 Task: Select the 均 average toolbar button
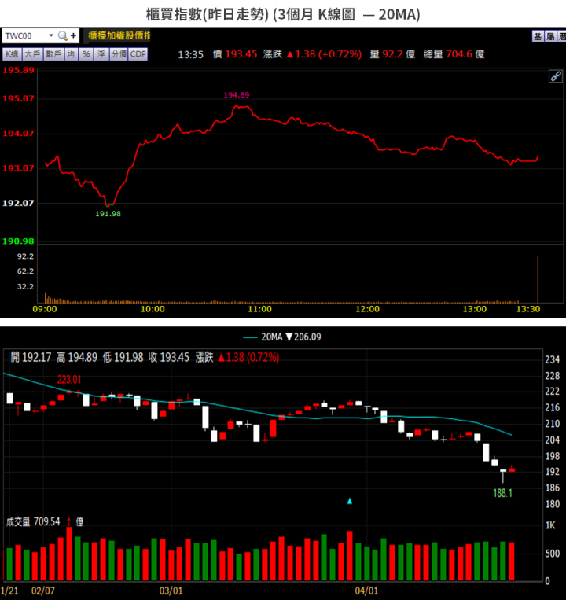(x=70, y=54)
